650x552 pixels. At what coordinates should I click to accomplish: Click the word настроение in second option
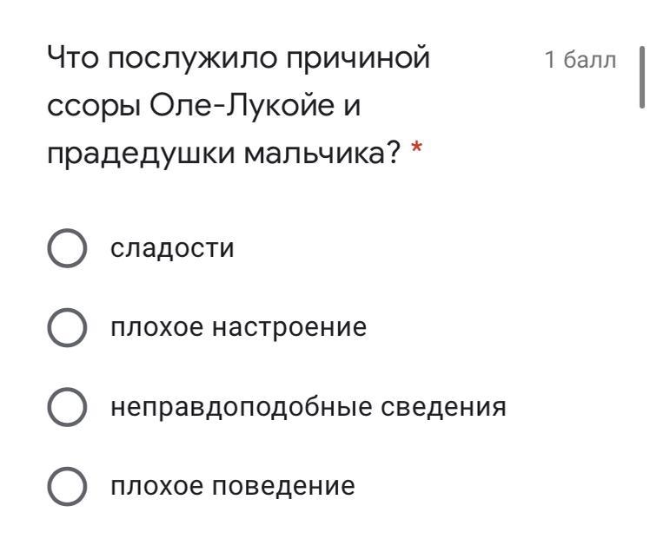point(289,328)
